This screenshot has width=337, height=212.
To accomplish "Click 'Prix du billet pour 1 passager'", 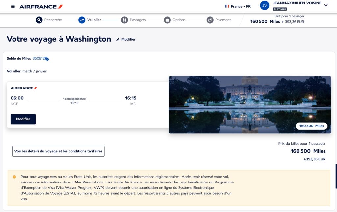I will click(x=302, y=143).
